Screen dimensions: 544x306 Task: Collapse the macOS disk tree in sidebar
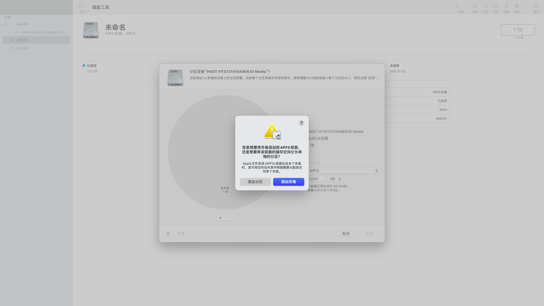coord(5,24)
